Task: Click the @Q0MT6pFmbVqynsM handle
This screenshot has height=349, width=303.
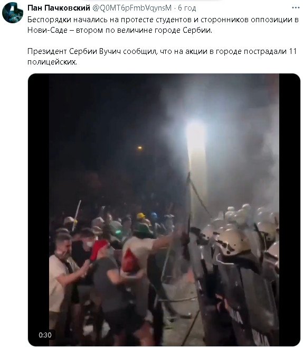Action: tap(132, 8)
